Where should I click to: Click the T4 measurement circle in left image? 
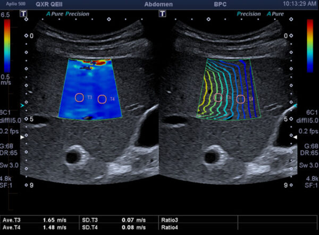pyautogui.click(x=102, y=99)
